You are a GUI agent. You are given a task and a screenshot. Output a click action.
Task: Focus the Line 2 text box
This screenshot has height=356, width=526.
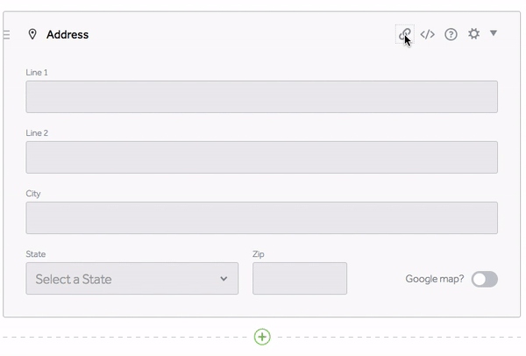[261, 157]
